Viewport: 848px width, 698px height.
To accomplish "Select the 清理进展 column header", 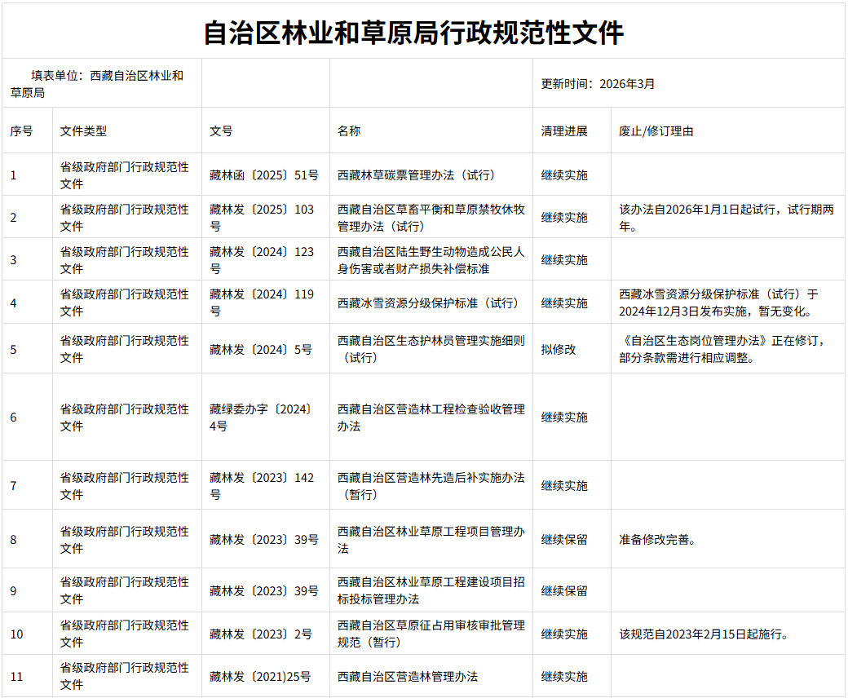I will (x=563, y=131).
